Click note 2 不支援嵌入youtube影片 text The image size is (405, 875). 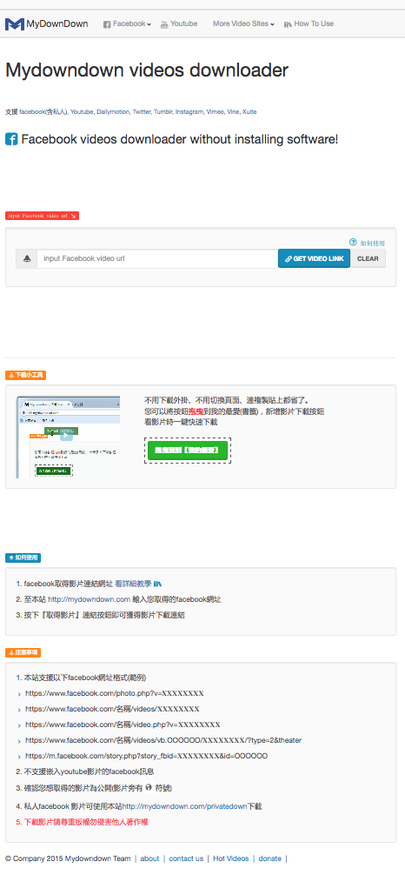tap(90, 771)
